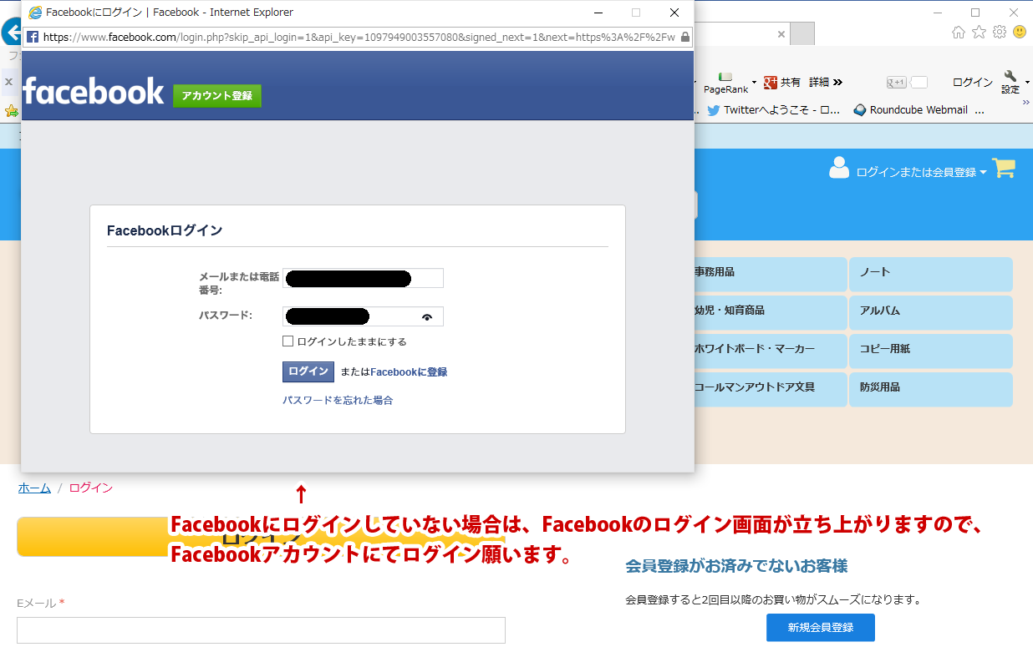Click the back arrow in main browser
Viewport: 1033px width, 652px height.
pyautogui.click(x=10, y=32)
